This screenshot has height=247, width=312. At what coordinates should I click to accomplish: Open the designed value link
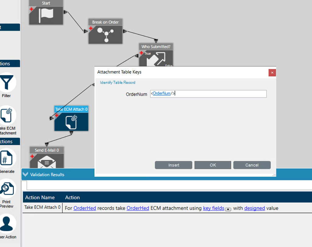click(254, 208)
